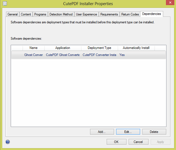The height and width of the screenshot is (150, 176).
Task: Select the Dependencies tab
Action: tap(152, 14)
